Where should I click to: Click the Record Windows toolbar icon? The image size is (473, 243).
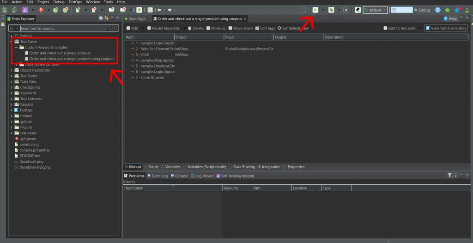point(123,10)
